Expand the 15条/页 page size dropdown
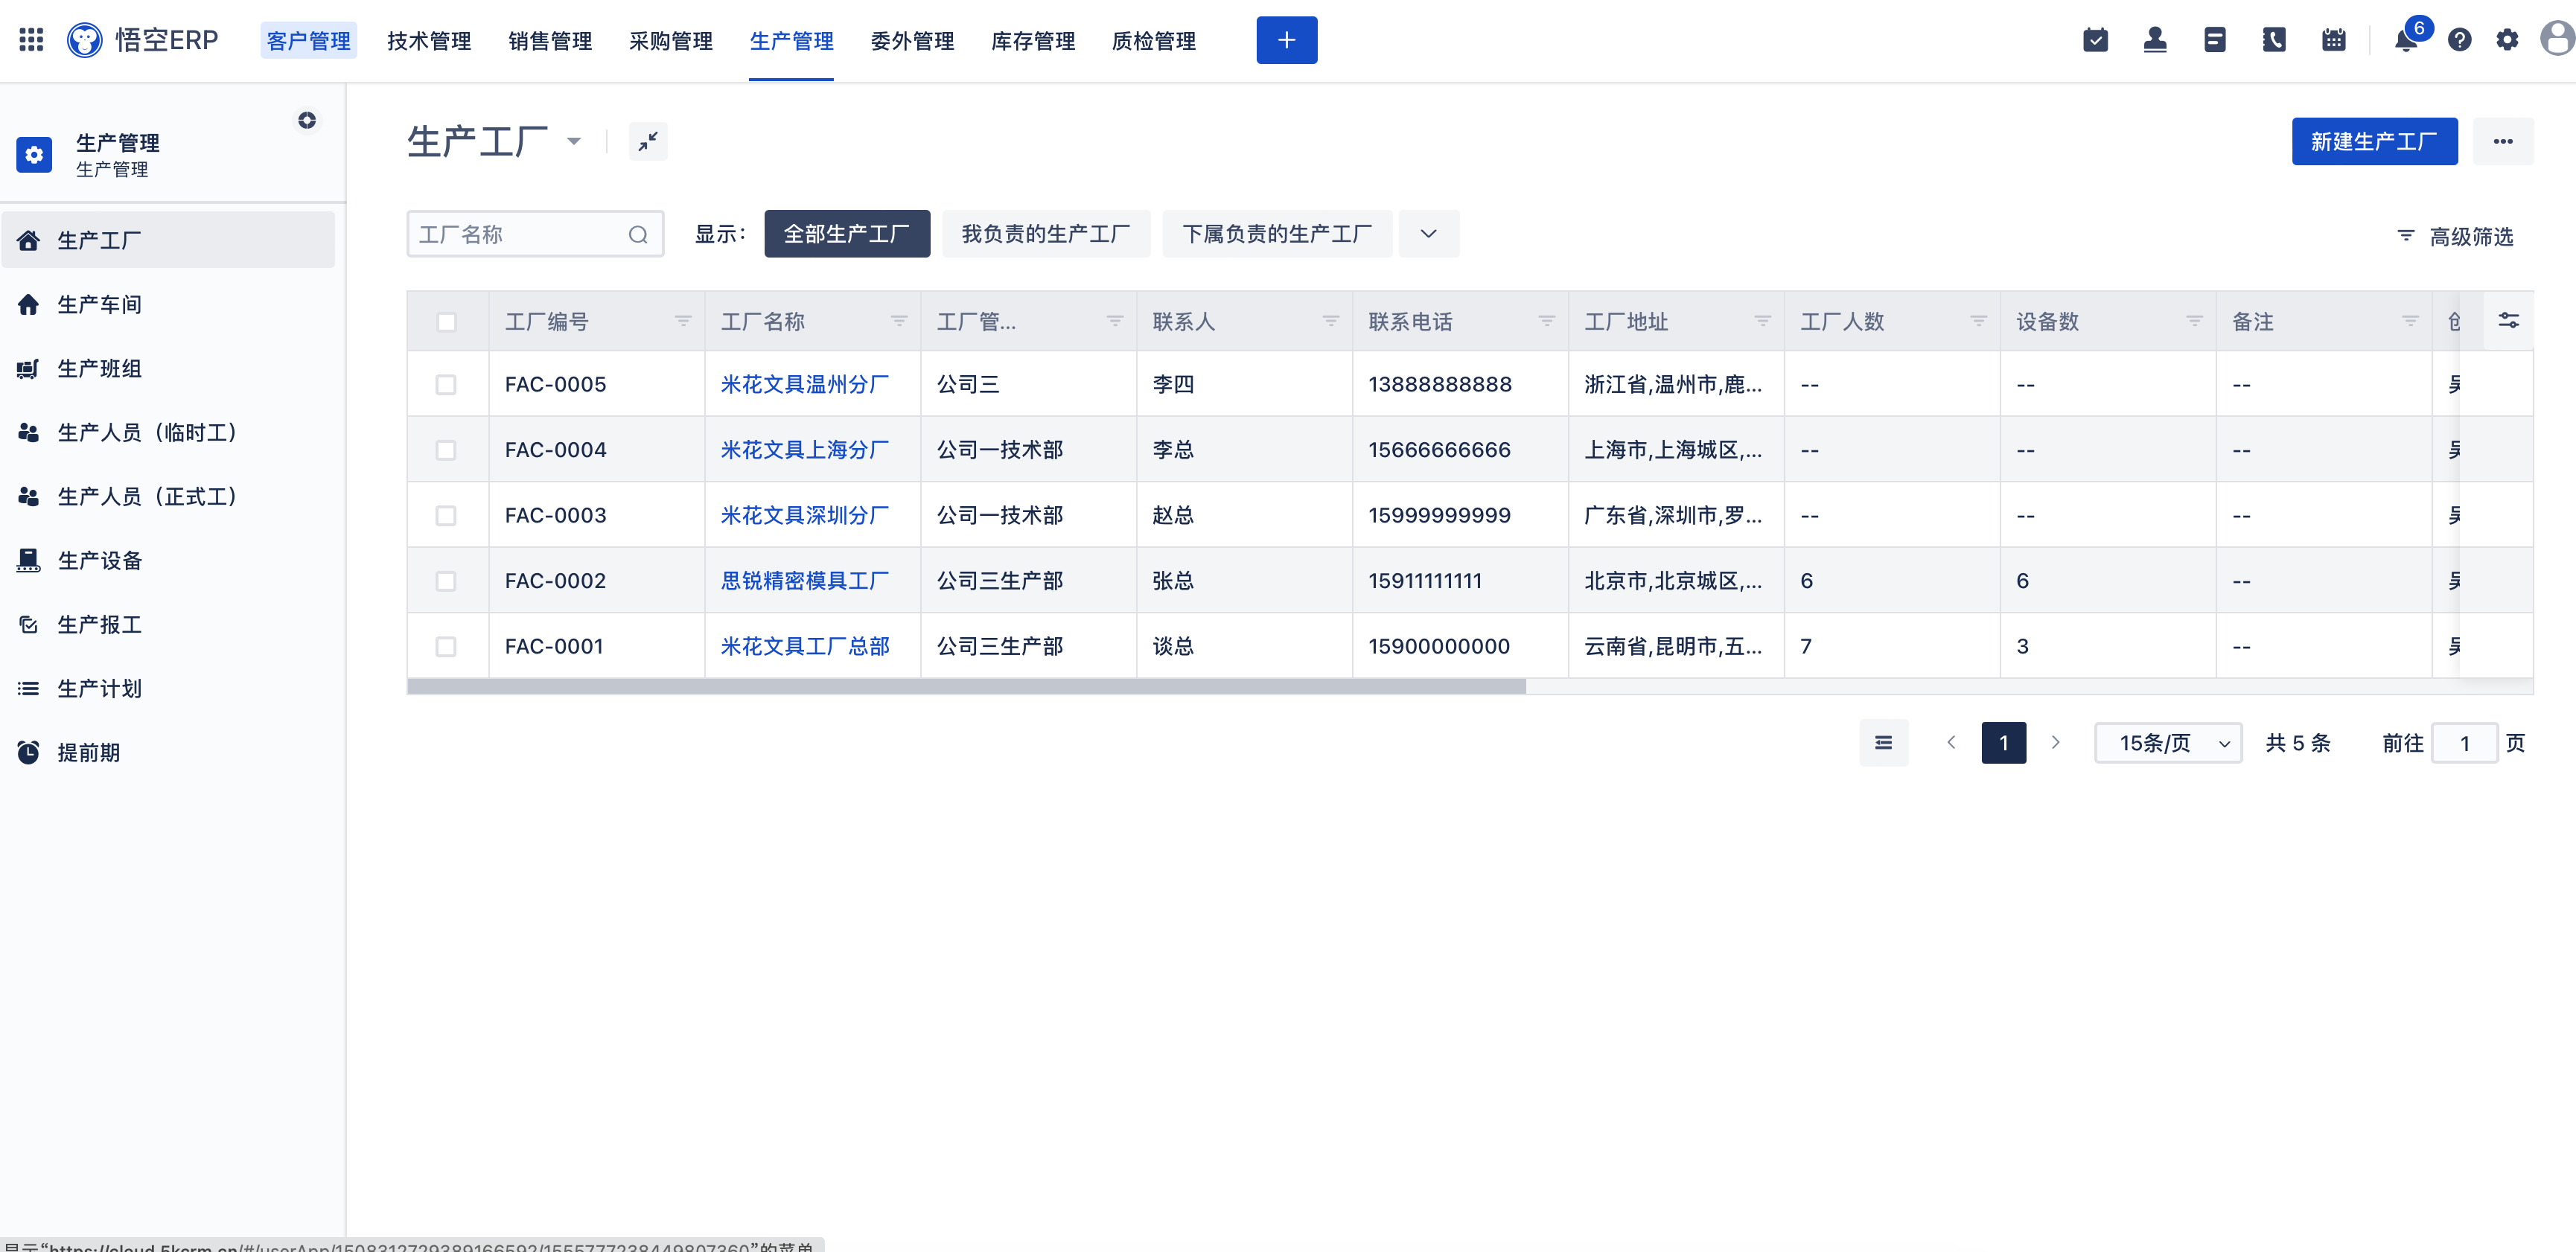2576x1252 pixels. [2167, 743]
